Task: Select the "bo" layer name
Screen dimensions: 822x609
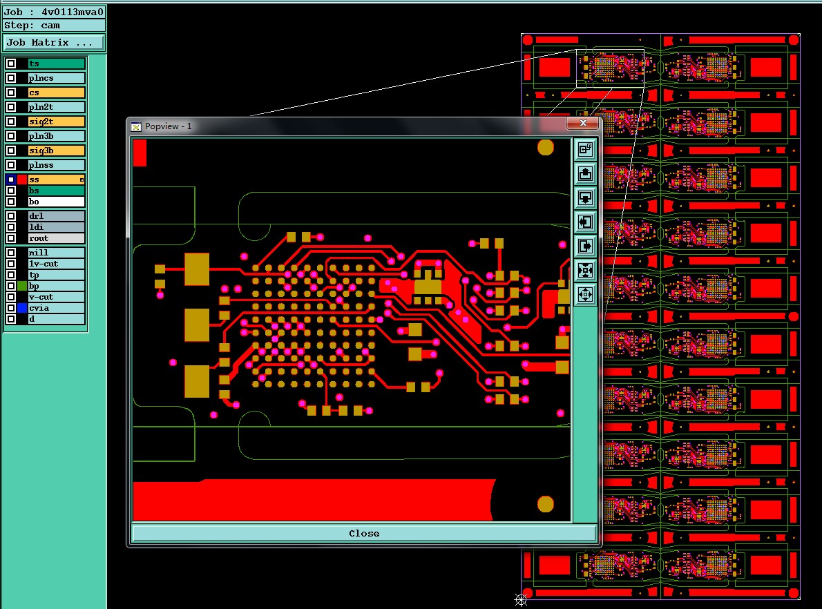Action: click(56, 201)
